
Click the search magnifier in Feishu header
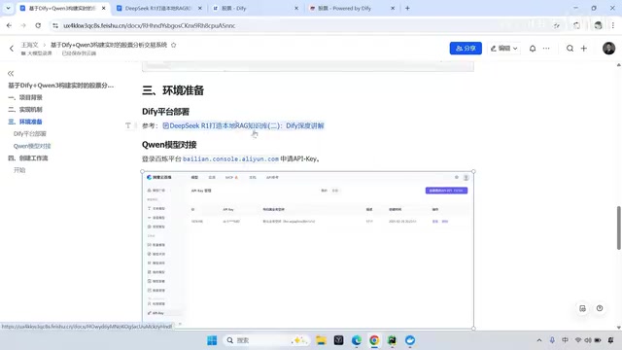tap(570, 49)
